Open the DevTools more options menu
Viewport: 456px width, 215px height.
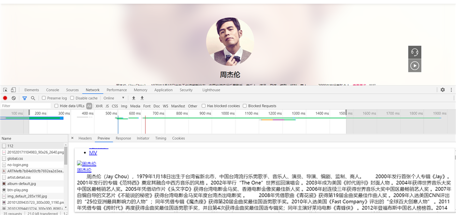pos(451,90)
